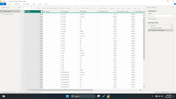Open Model column filter dropdown
Viewport: 176px width, 99px height.
(97, 11)
